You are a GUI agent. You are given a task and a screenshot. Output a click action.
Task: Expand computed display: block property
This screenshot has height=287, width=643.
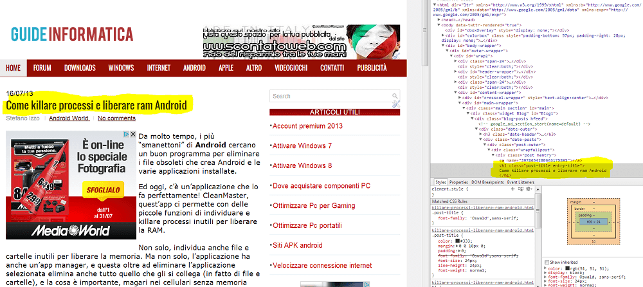[x=546, y=273]
